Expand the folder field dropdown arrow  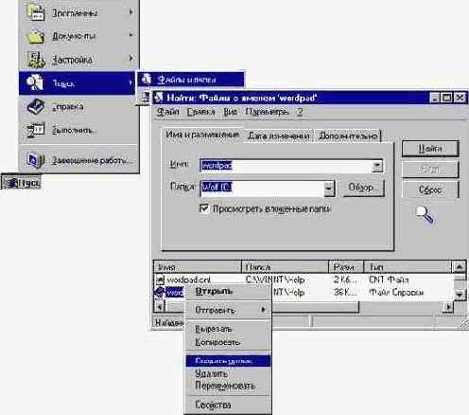[329, 189]
